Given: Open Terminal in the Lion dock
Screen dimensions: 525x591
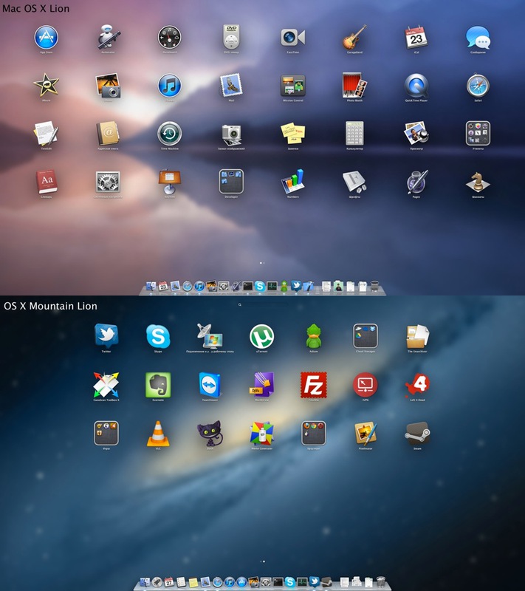Looking at the screenshot, I should click(x=247, y=286).
